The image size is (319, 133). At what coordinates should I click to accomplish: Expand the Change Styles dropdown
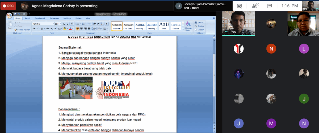point(188,26)
